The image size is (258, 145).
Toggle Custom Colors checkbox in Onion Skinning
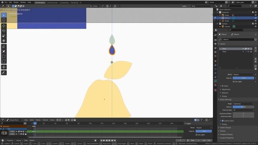tap(223, 121)
